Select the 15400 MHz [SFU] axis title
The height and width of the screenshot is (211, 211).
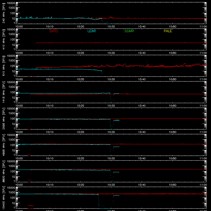(4, 198)
